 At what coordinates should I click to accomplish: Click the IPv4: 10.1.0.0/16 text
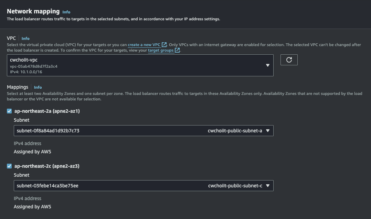[26, 72]
